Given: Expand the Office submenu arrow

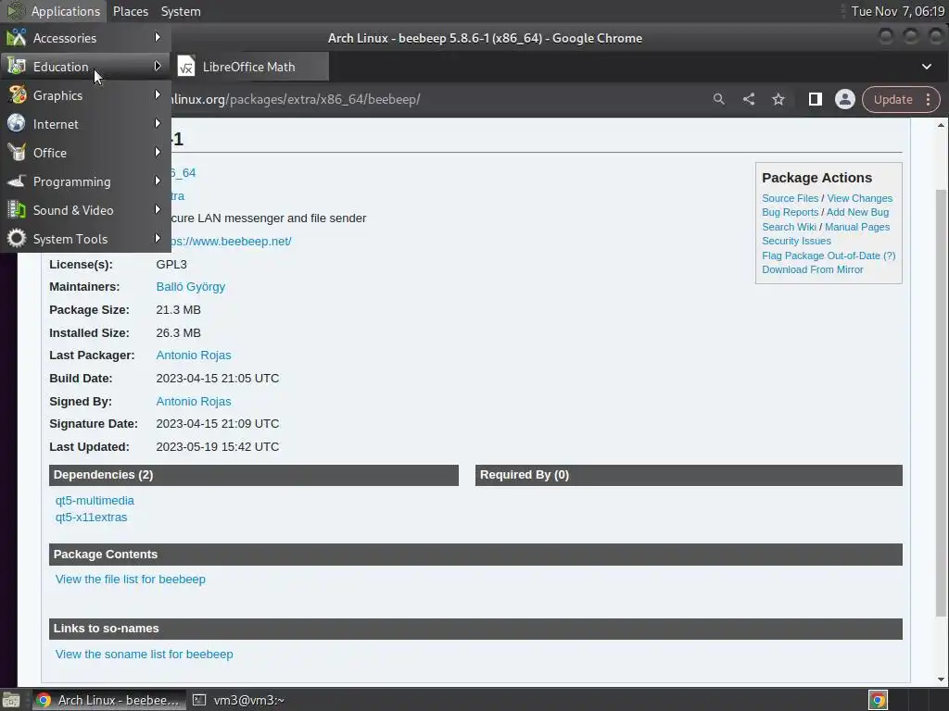Looking at the screenshot, I should pos(158,152).
